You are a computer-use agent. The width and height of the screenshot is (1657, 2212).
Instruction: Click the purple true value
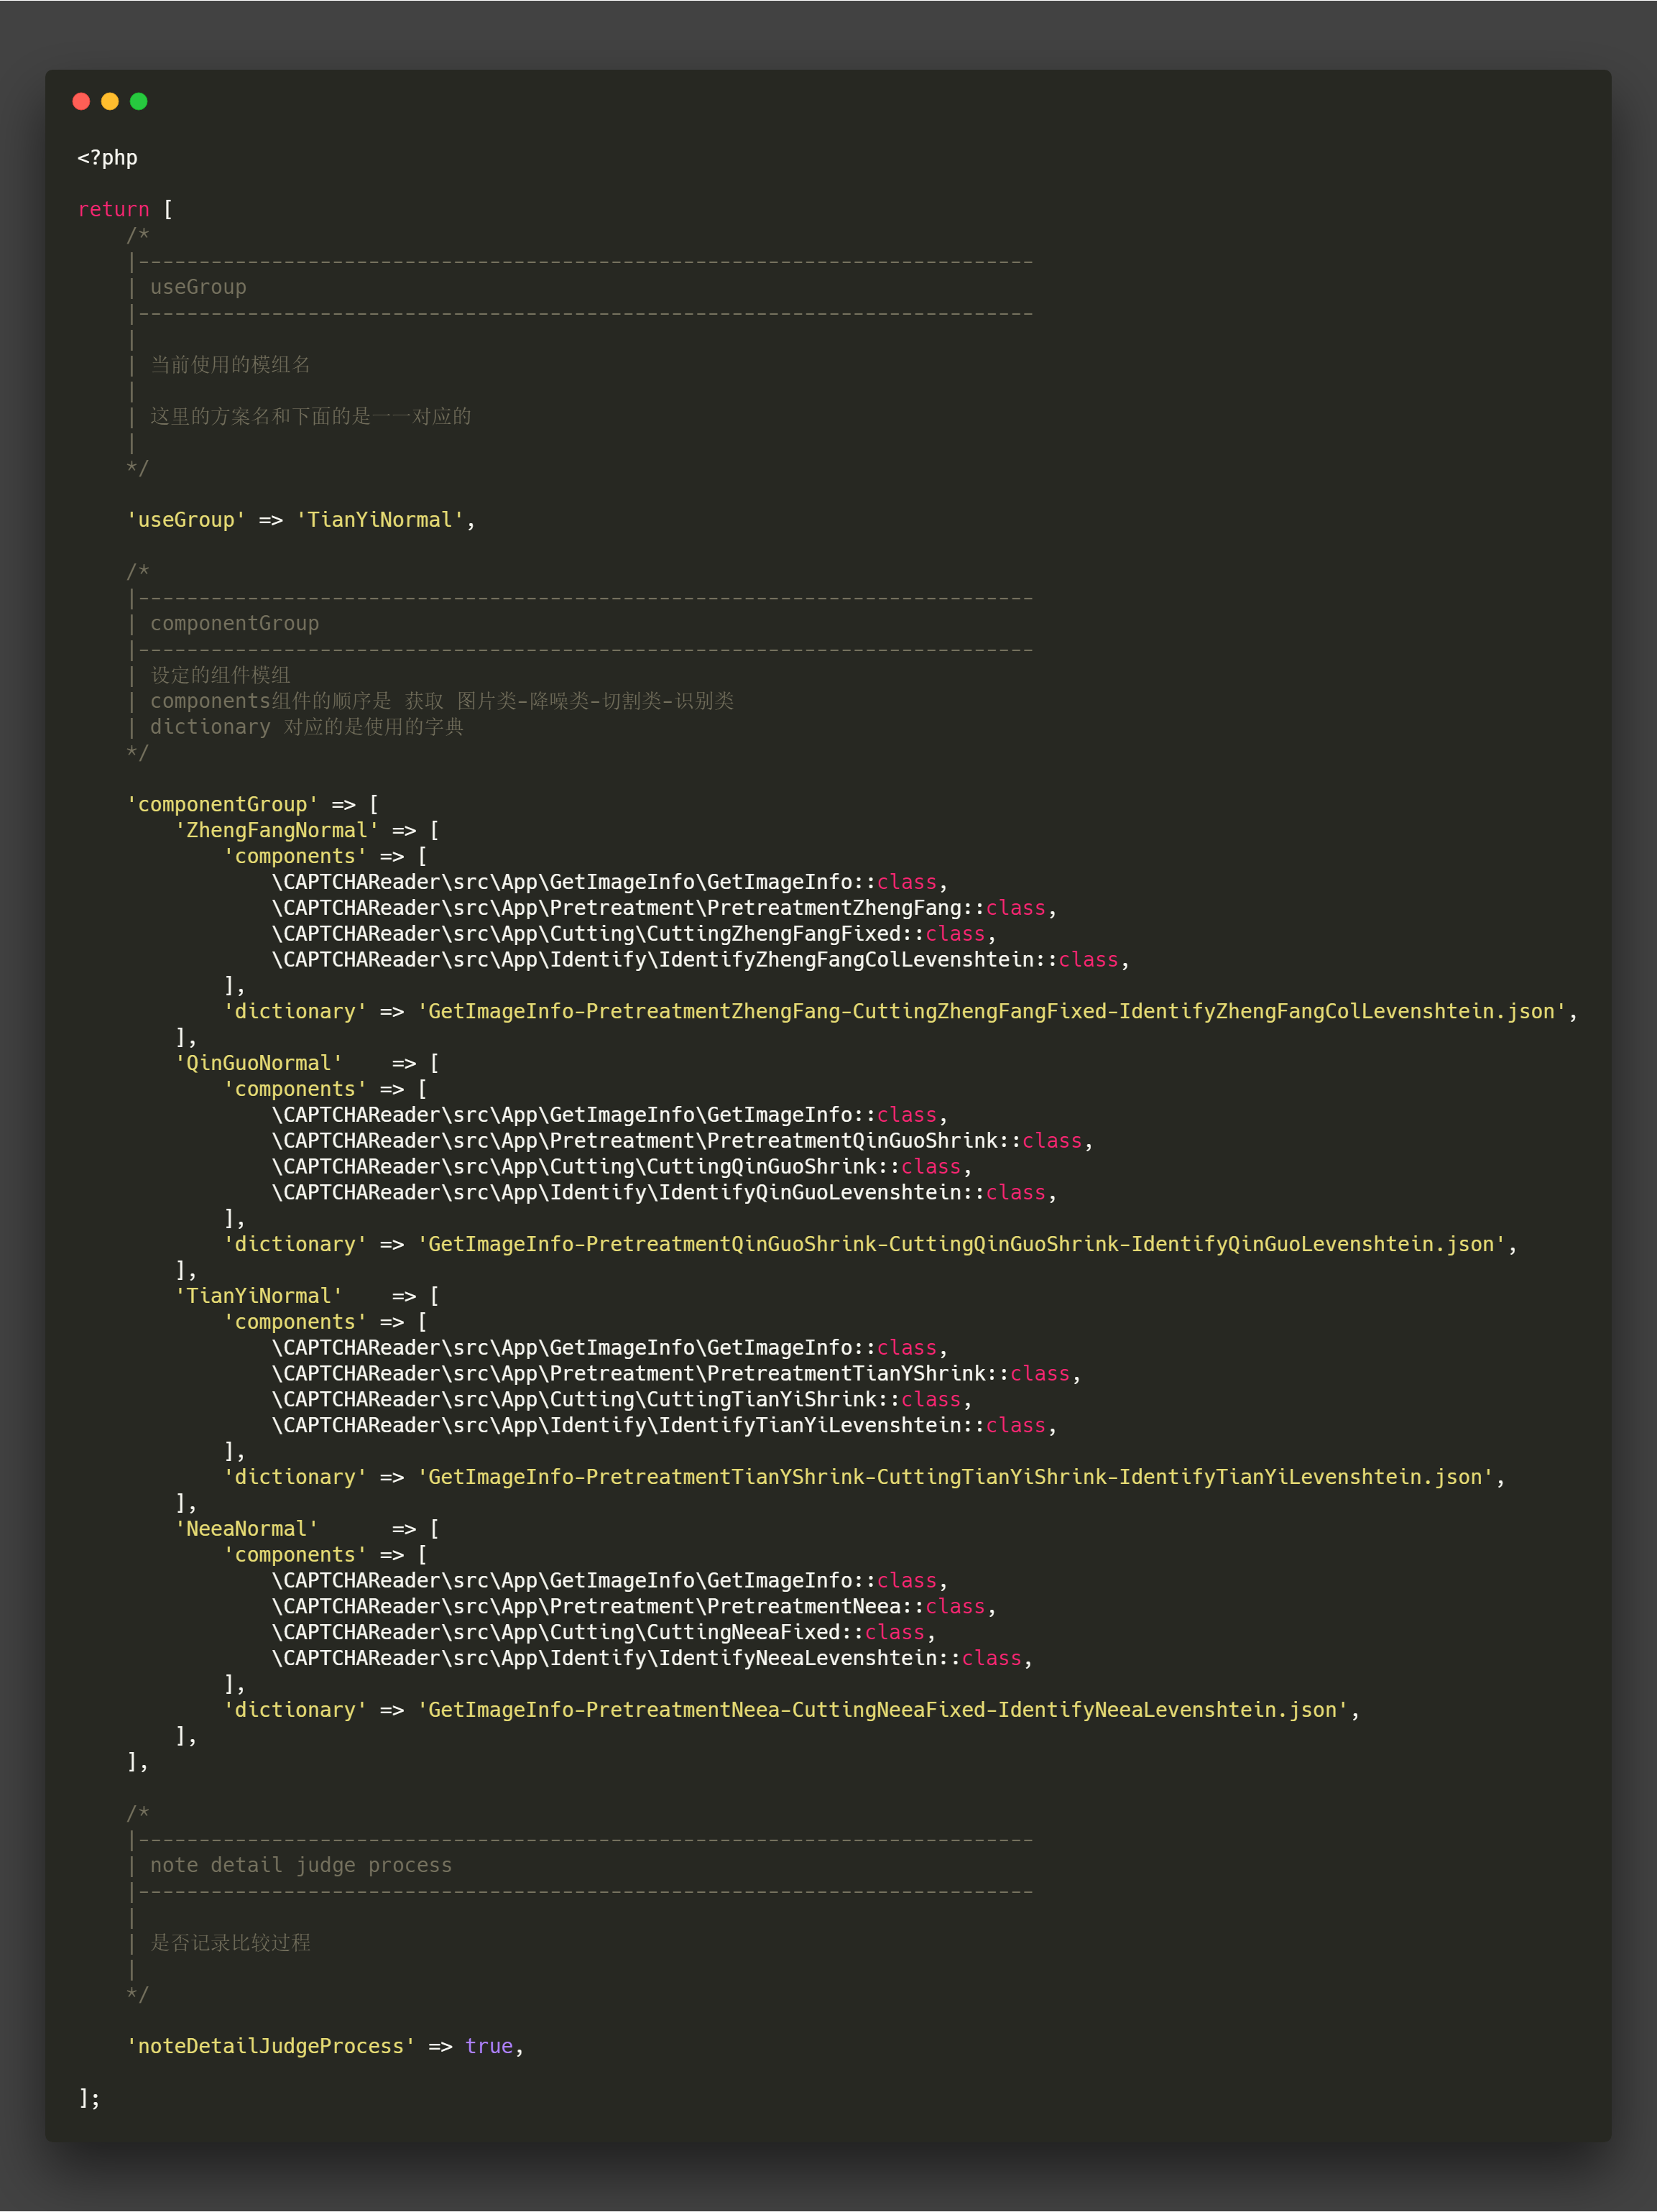pyautogui.click(x=489, y=2046)
